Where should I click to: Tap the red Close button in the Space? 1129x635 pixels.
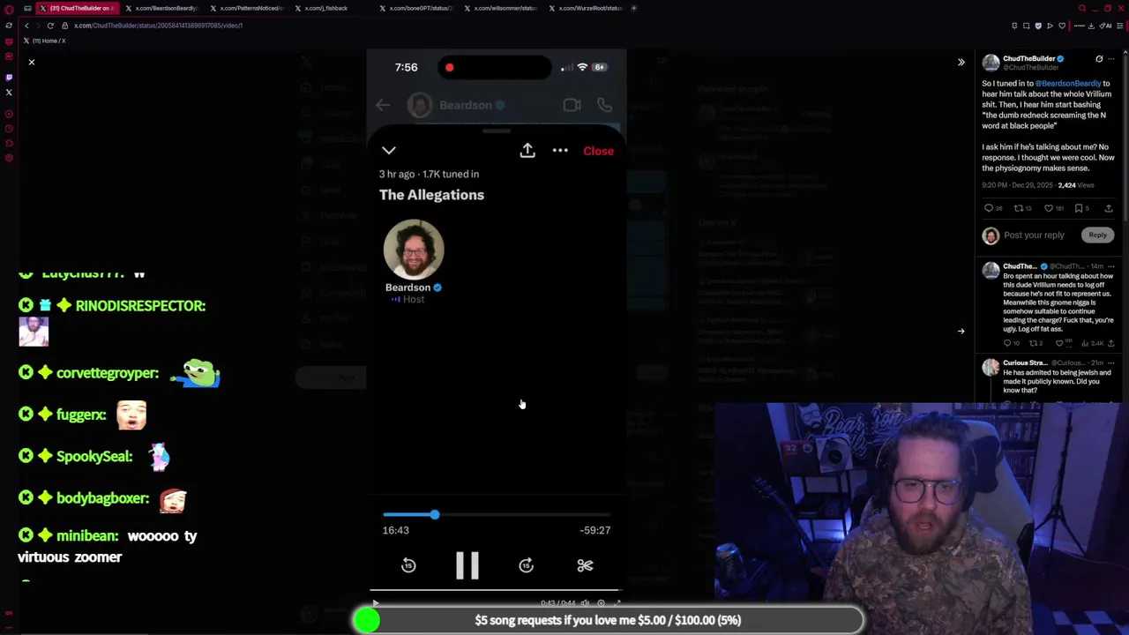[x=598, y=151]
